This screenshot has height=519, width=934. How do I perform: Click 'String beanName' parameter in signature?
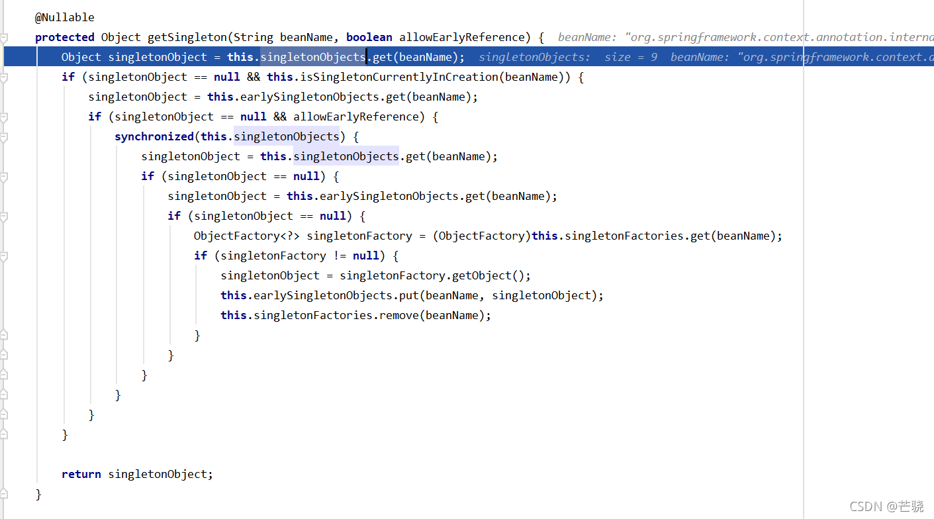(x=287, y=37)
